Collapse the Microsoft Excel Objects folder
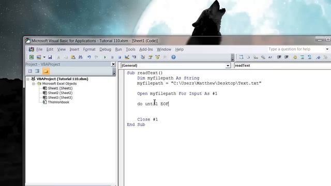Screen dimensions: 331x186 click(33, 84)
